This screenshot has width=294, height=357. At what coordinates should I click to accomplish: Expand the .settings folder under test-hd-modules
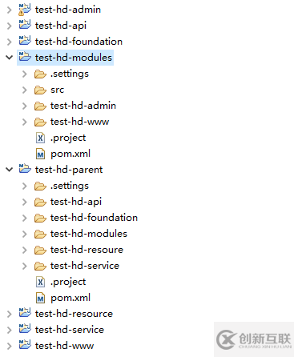coord(25,74)
